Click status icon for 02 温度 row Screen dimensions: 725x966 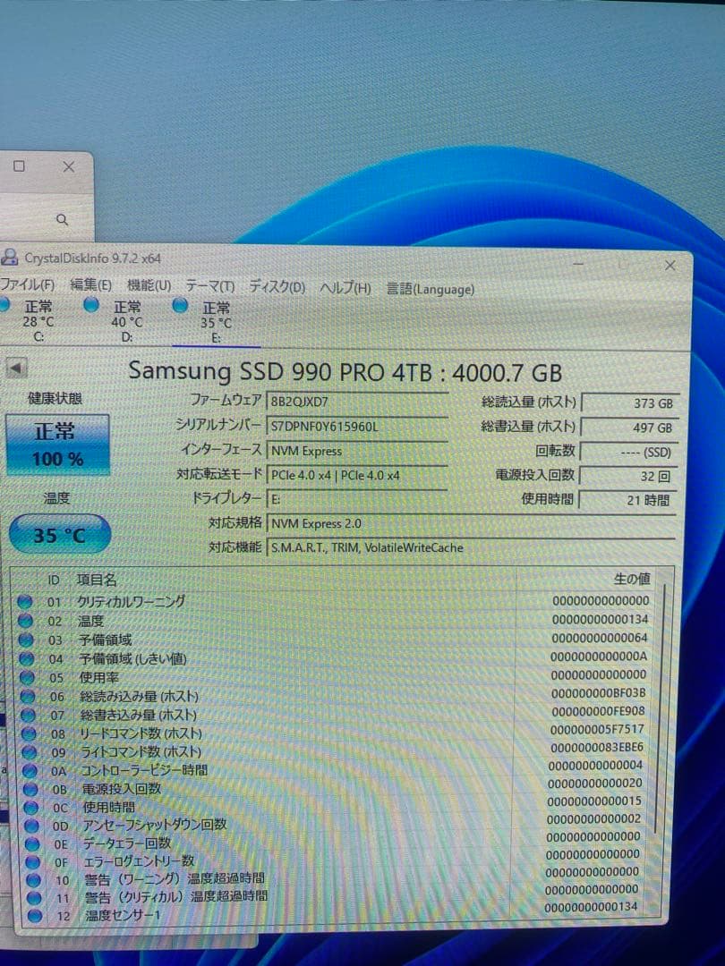pyautogui.click(x=26, y=621)
